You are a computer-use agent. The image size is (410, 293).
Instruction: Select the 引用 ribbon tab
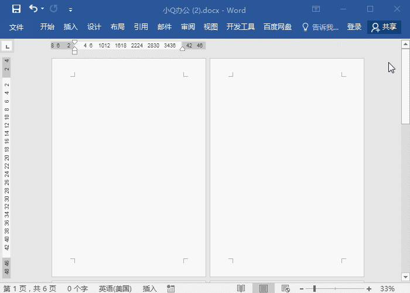[x=141, y=27]
